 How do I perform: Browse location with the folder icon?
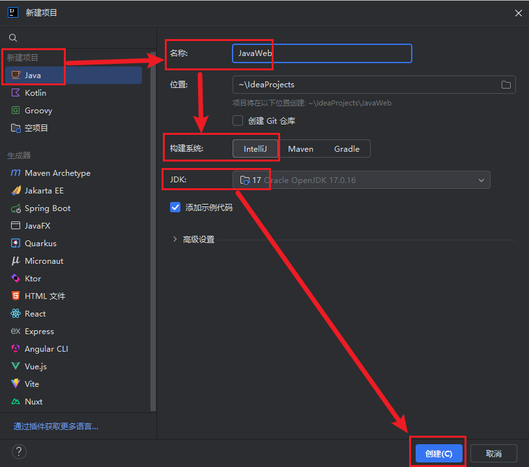(506, 85)
